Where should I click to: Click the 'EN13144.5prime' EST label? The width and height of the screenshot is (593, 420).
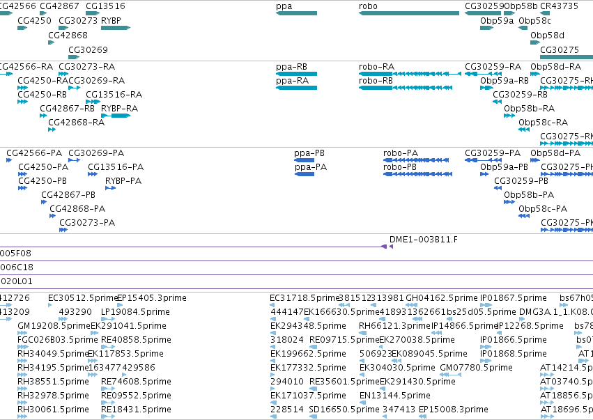[x=395, y=396]
